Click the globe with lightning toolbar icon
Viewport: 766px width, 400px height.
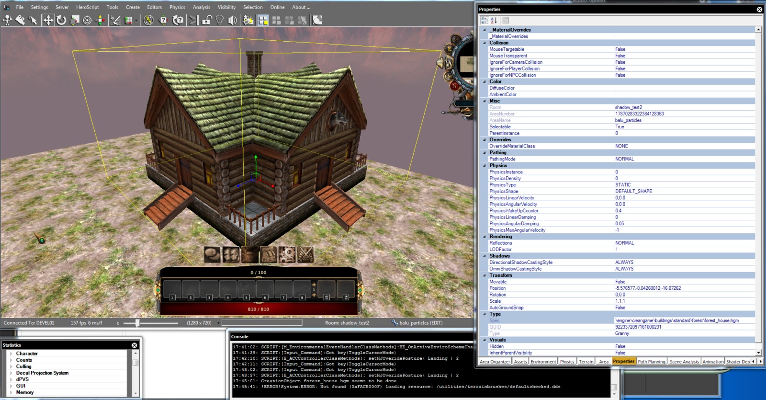point(149,20)
